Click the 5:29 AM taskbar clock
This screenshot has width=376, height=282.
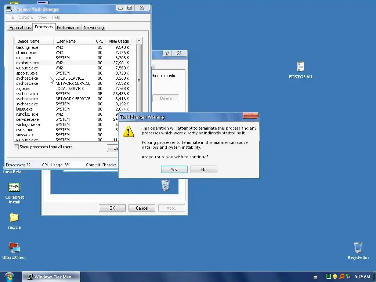point(362,276)
